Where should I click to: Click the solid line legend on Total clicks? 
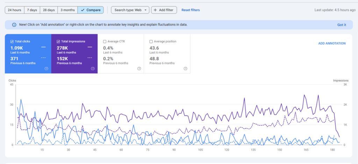tap(43, 47)
